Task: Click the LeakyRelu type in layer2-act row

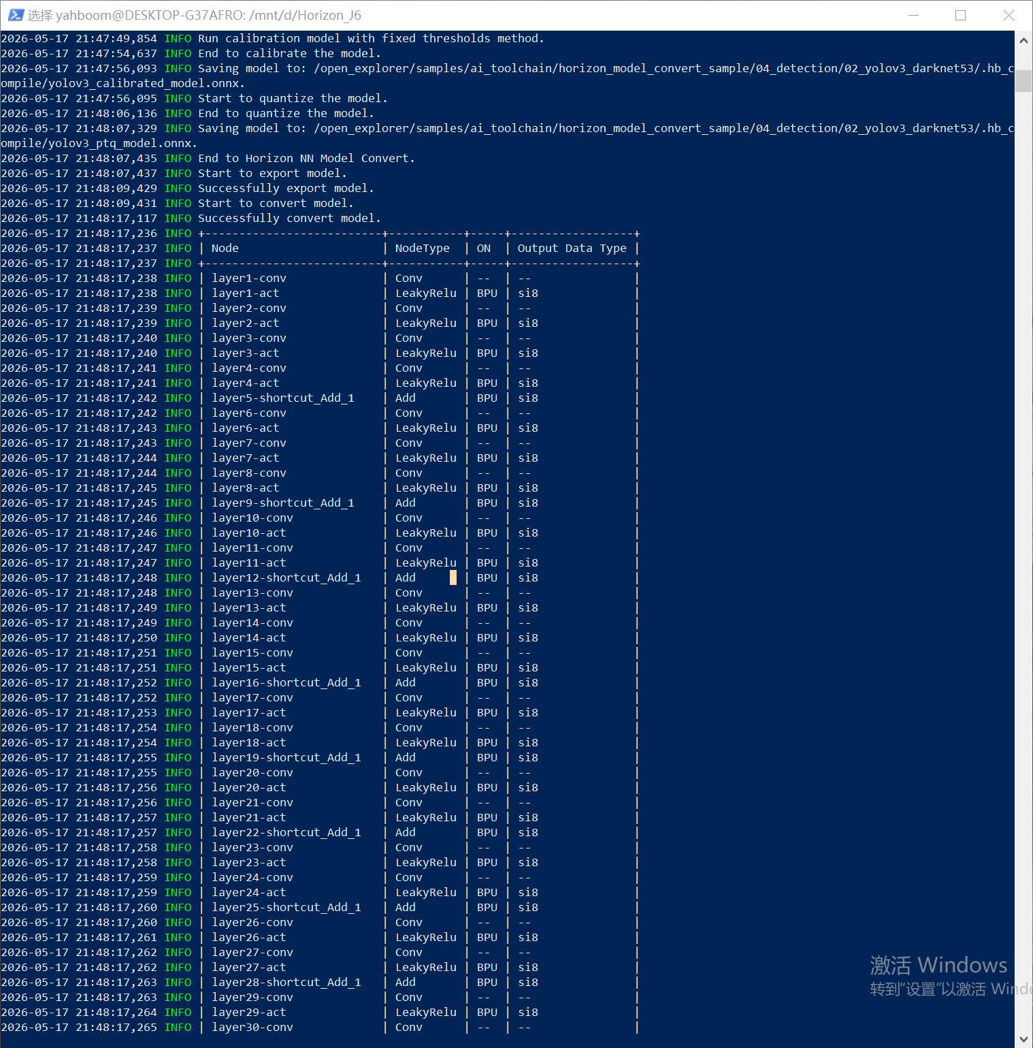Action: 426,323
